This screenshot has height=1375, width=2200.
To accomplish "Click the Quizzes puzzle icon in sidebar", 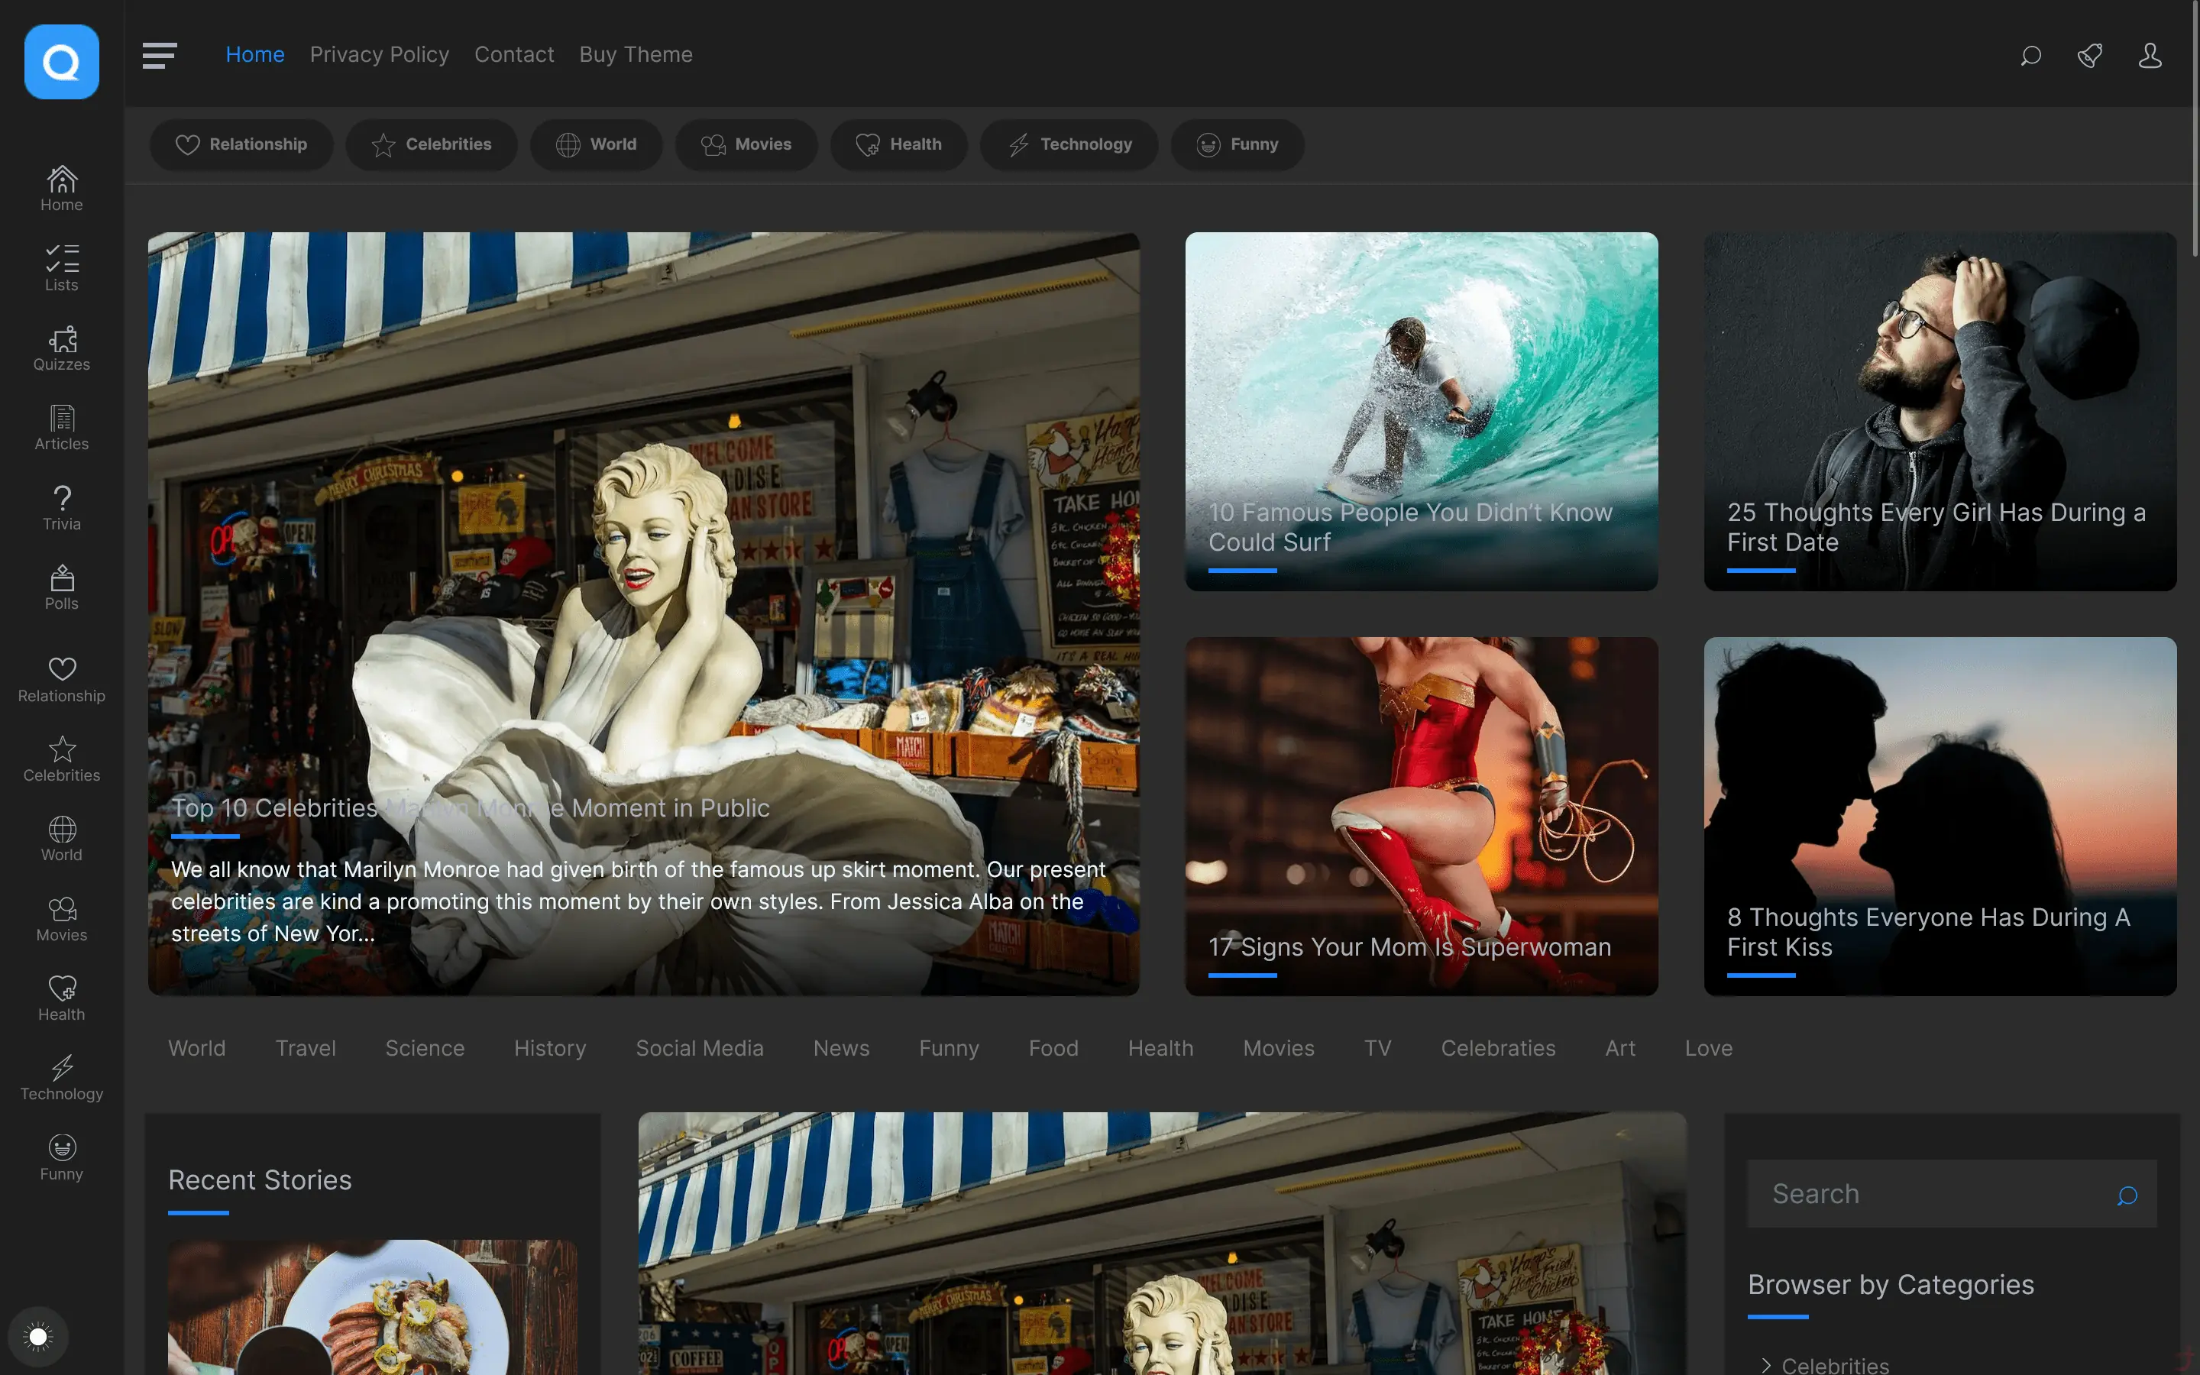I will point(62,340).
